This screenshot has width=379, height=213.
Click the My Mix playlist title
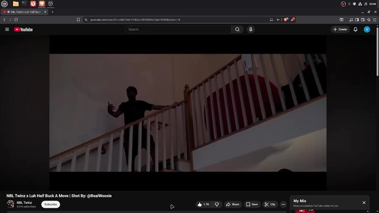click(300, 201)
